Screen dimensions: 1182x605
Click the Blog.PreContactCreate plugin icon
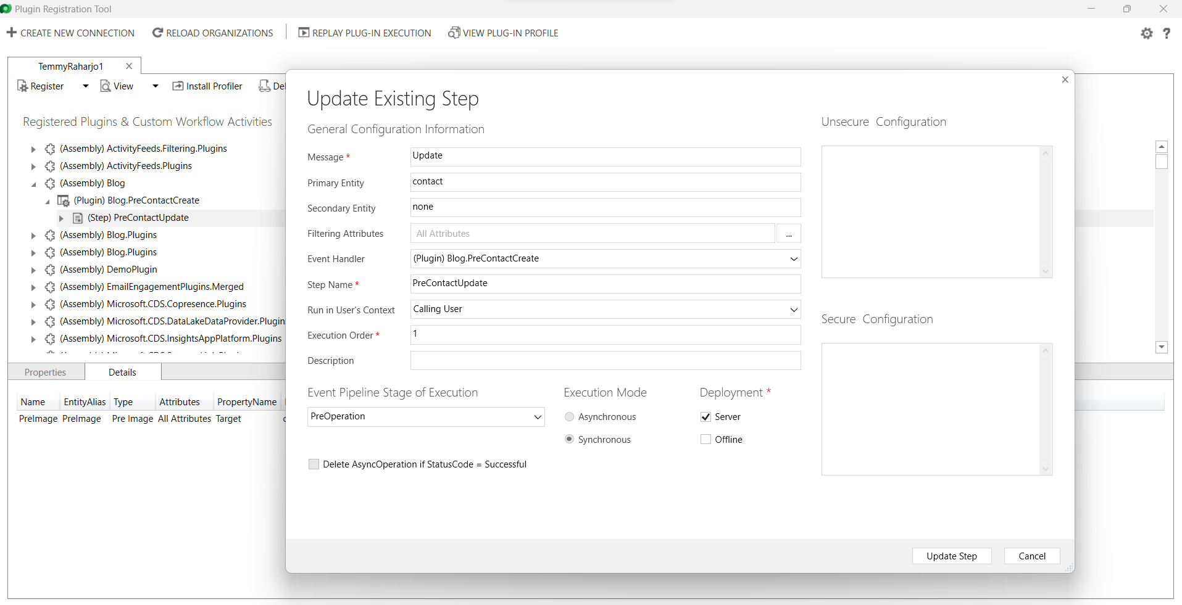(x=63, y=200)
